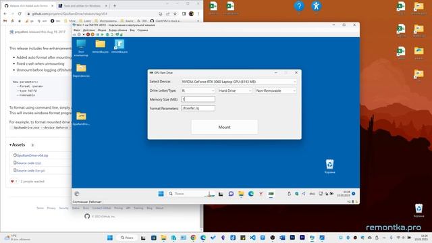
Task: Focus the Memory Size (MB) input field
Action: pyautogui.click(x=198, y=99)
